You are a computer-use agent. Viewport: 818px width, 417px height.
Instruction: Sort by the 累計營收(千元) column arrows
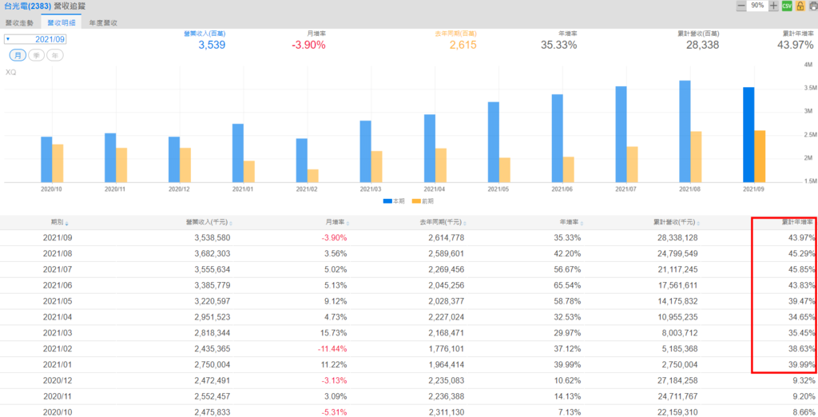pyautogui.click(x=698, y=224)
